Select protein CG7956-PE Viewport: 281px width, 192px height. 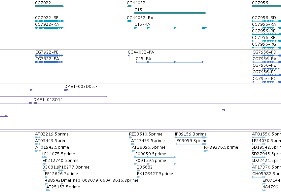click(x=264, y=65)
